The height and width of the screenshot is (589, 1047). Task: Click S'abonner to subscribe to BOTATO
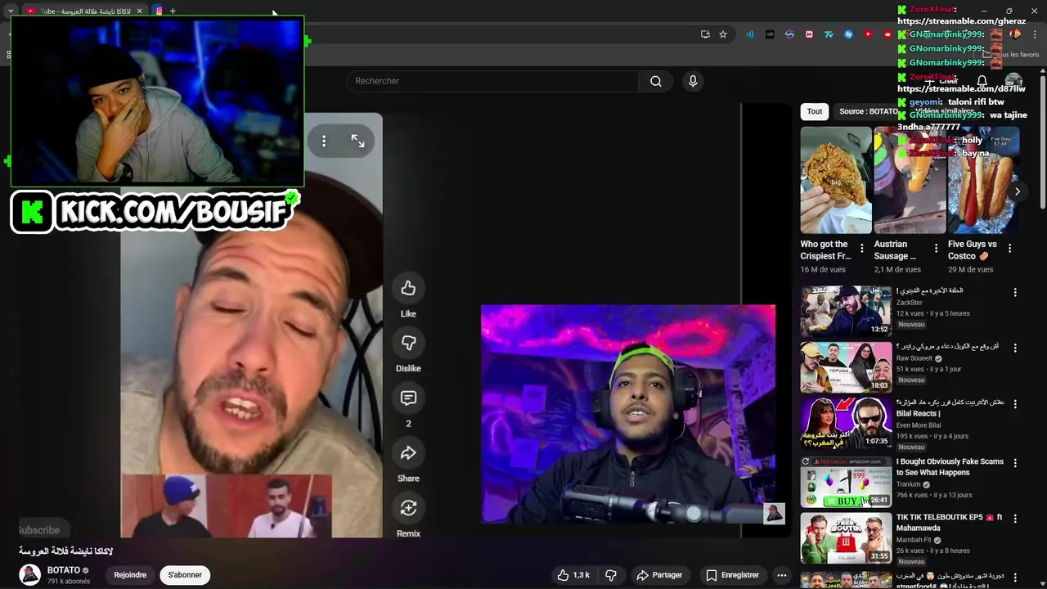[185, 575]
